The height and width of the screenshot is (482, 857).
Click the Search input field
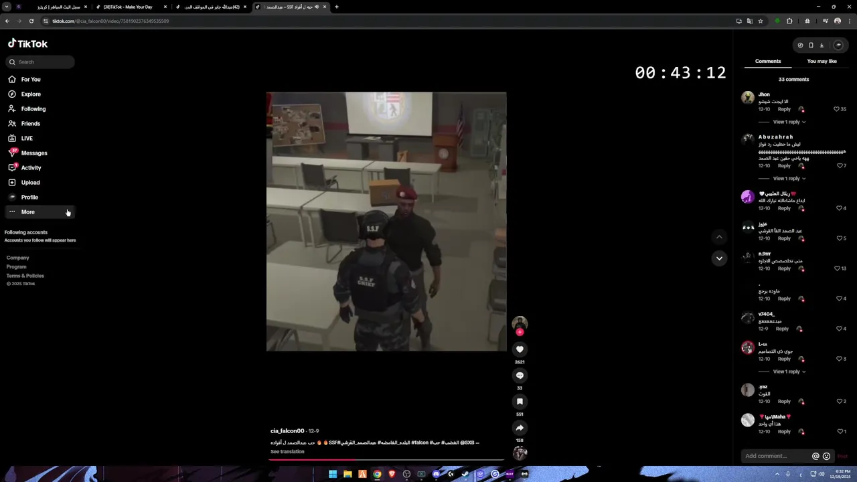coord(40,62)
